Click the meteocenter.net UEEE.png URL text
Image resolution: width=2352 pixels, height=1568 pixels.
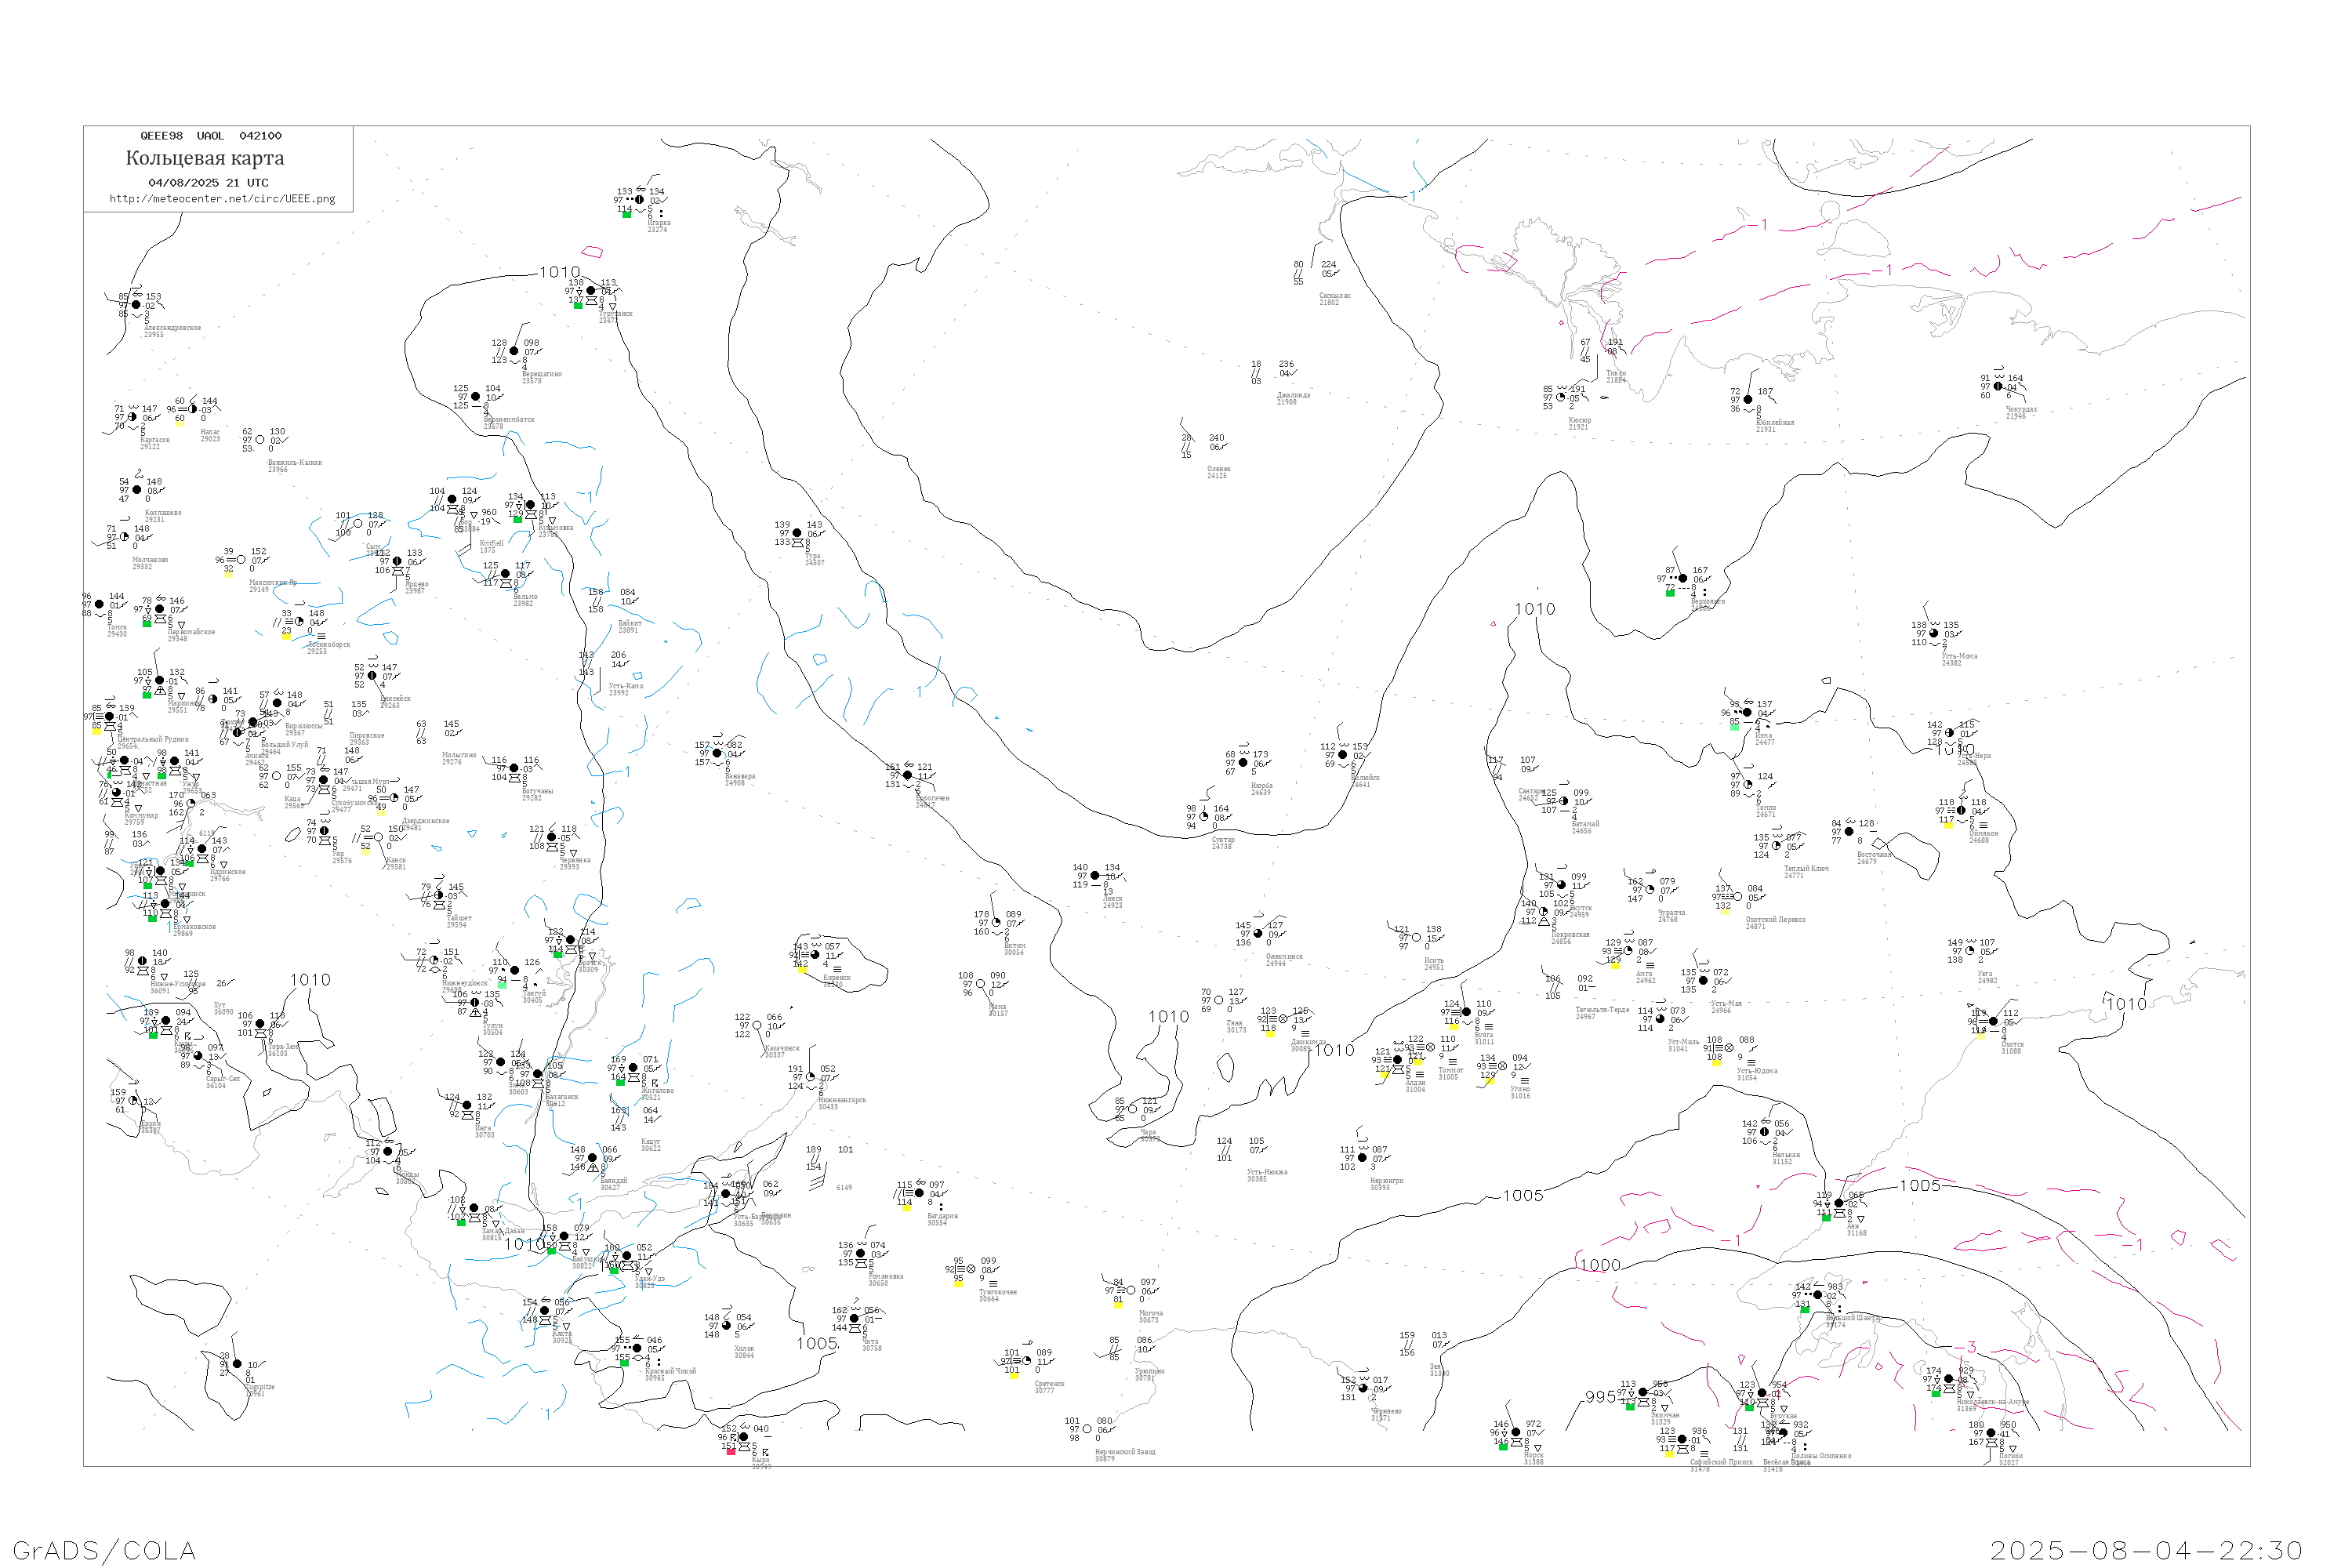[x=222, y=199]
